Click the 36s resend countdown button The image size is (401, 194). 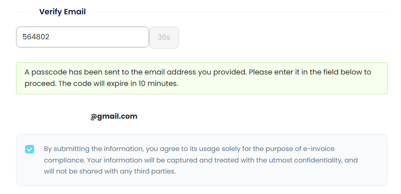pos(164,37)
